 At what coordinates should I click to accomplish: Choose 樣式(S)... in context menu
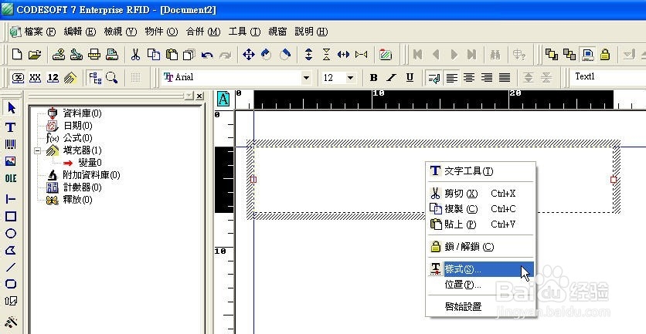[x=481, y=269]
